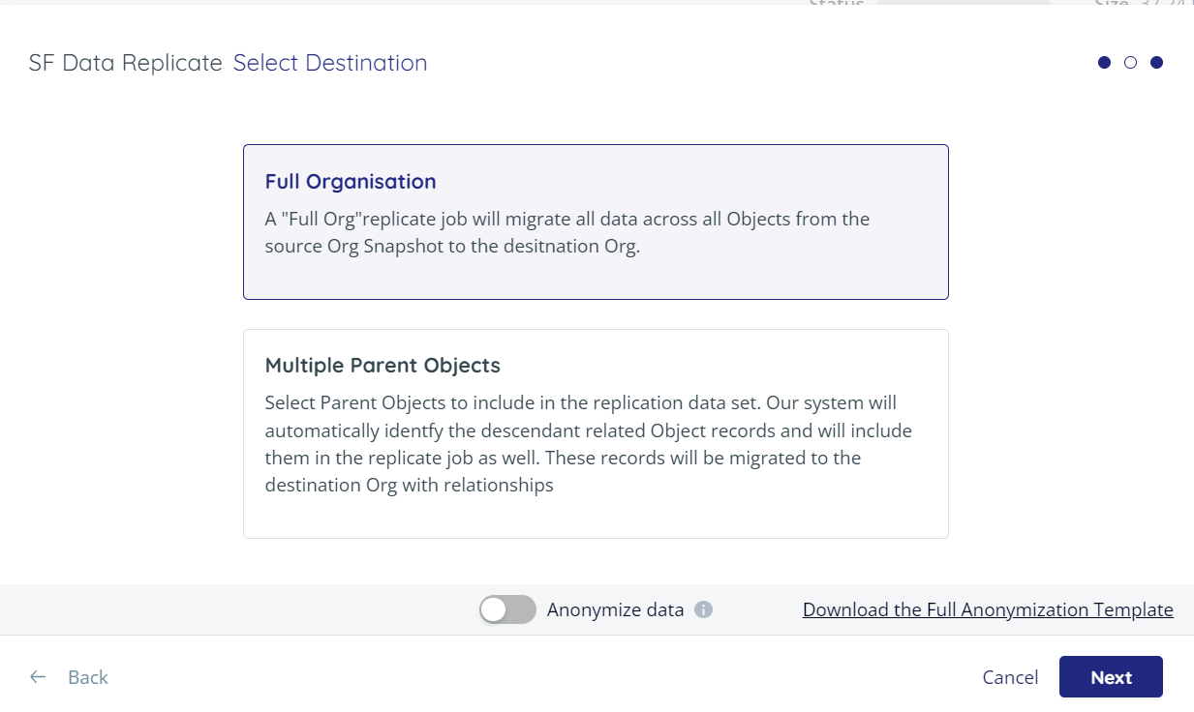
Task: Click the Full Org description text
Action: pyautogui.click(x=566, y=231)
